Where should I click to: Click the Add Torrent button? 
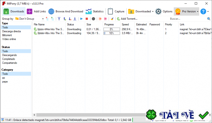coord(127,19)
